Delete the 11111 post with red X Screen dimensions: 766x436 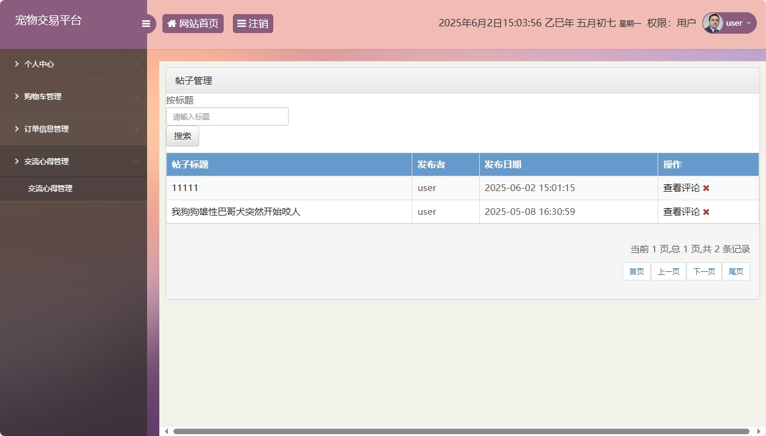click(706, 188)
